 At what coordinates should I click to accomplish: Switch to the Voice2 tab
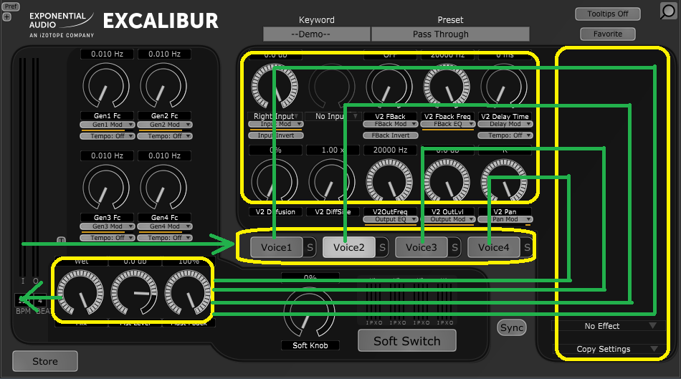(349, 247)
